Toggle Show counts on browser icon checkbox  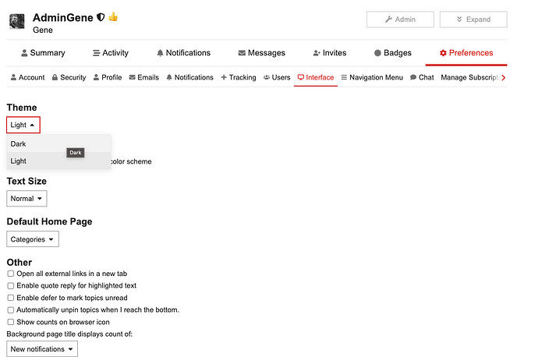point(11,322)
